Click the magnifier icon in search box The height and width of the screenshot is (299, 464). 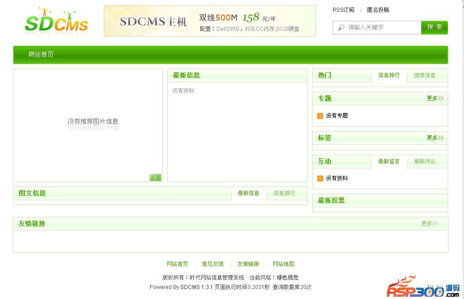(x=341, y=28)
